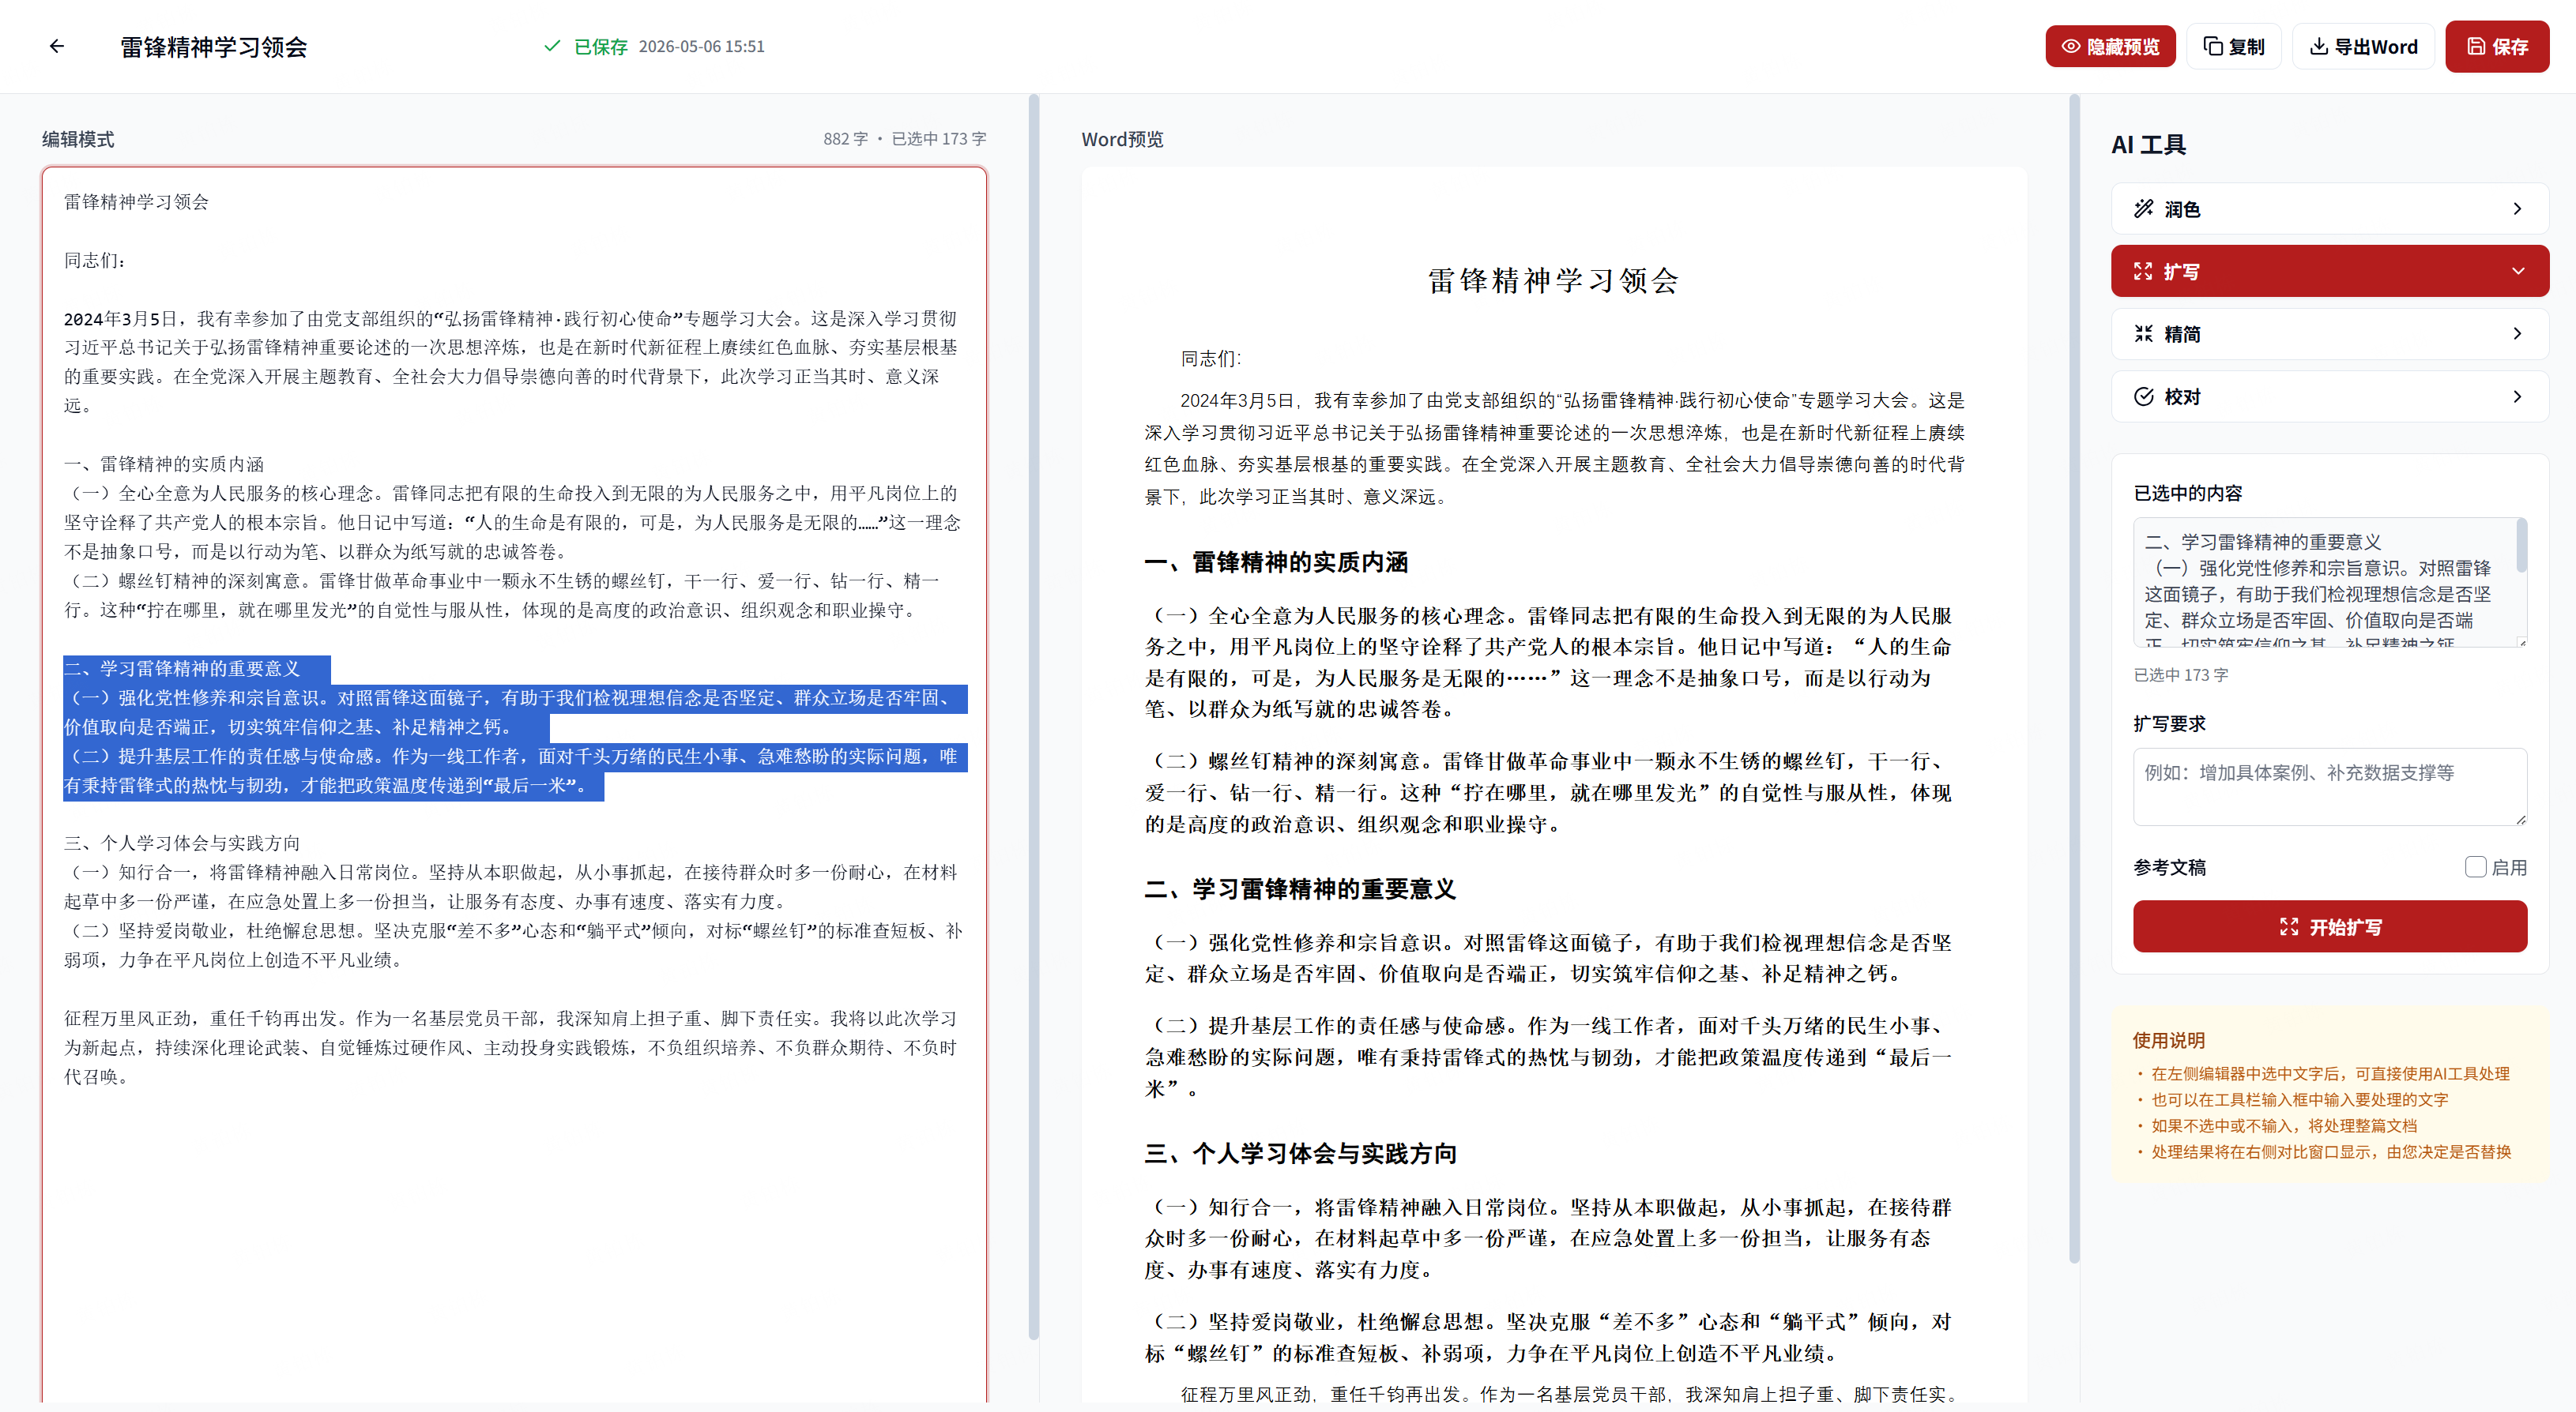
Task: Click the magic wand 润色 icon
Action: pos(2144,208)
